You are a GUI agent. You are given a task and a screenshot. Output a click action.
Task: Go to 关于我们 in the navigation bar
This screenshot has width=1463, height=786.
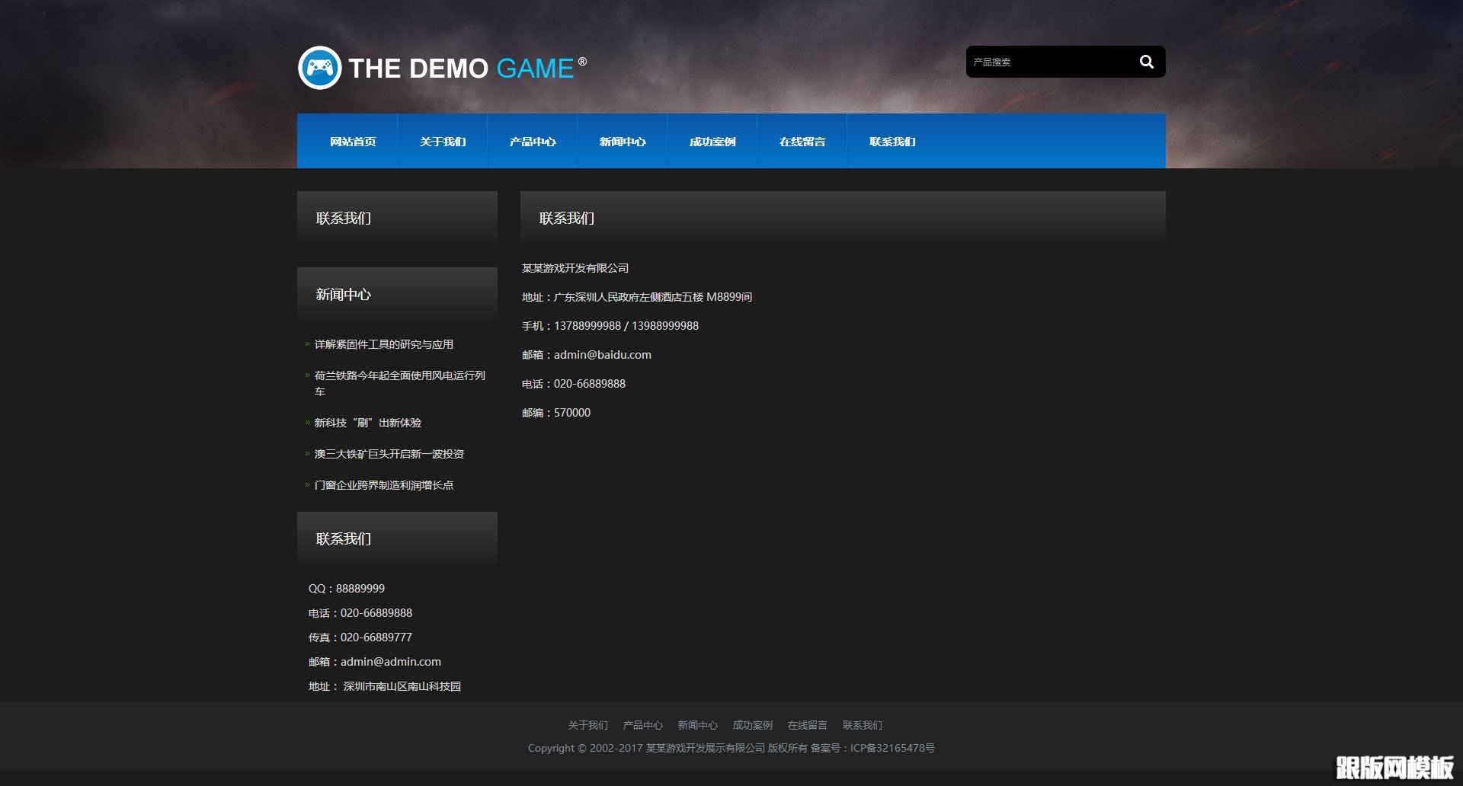point(443,142)
